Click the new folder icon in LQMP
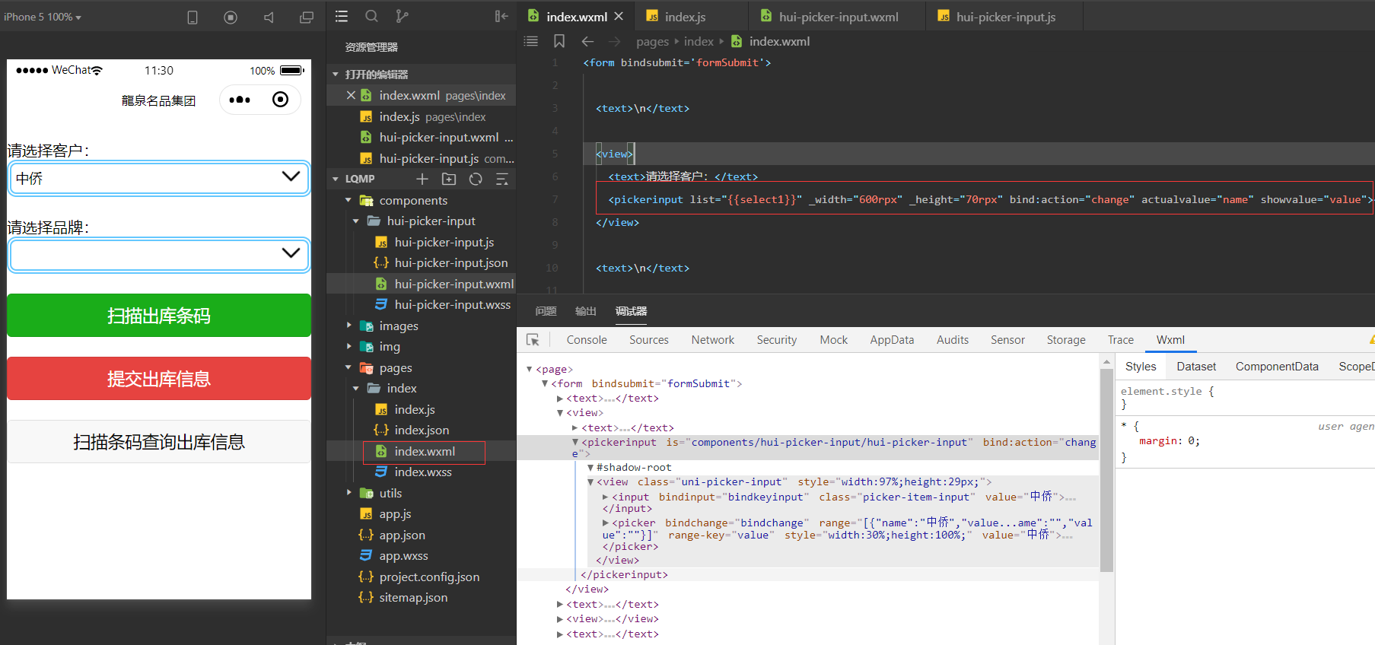 [x=449, y=179]
